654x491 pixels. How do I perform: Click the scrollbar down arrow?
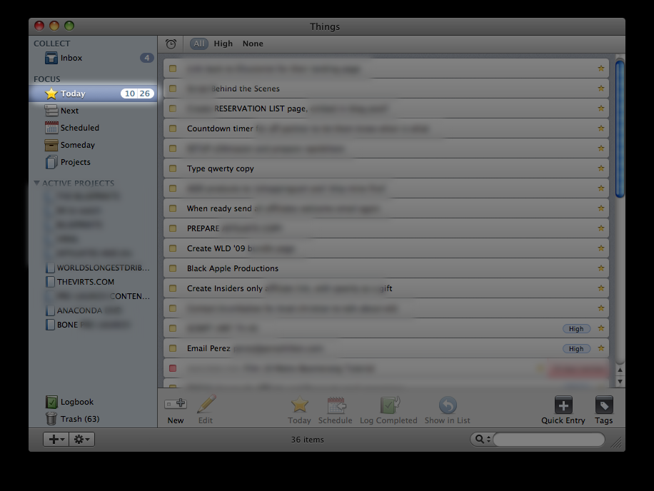[620, 381]
